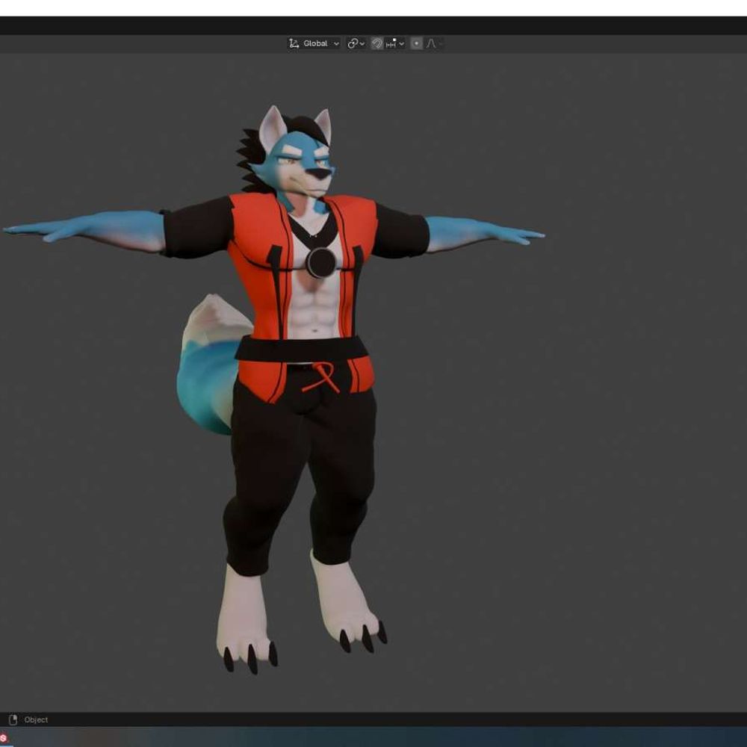Open the Global transform orientation dropdown
The width and height of the screenshot is (747, 747).
tap(314, 43)
